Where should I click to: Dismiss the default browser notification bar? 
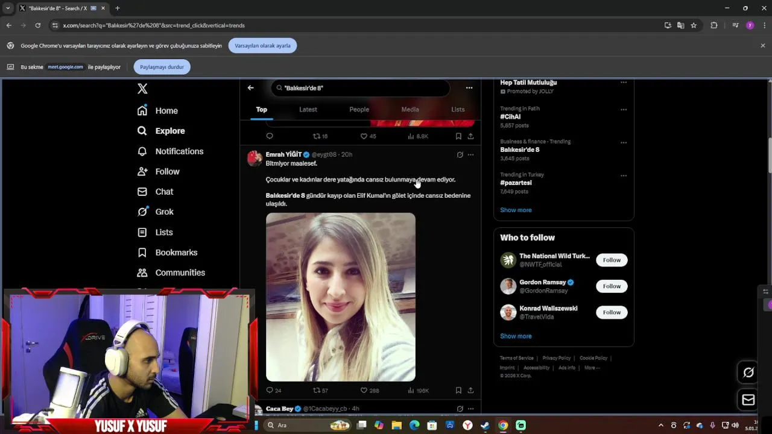(762, 46)
